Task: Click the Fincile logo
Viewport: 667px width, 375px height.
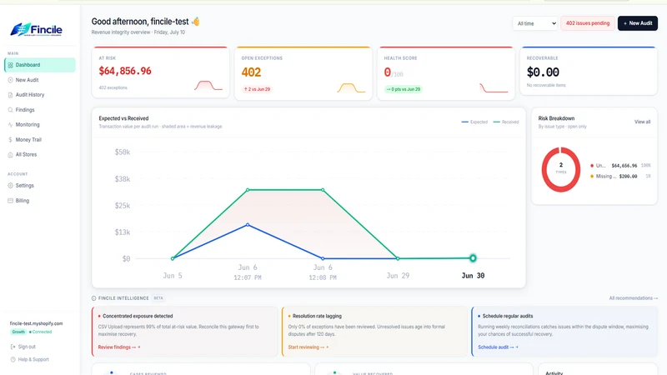Action: pos(36,29)
